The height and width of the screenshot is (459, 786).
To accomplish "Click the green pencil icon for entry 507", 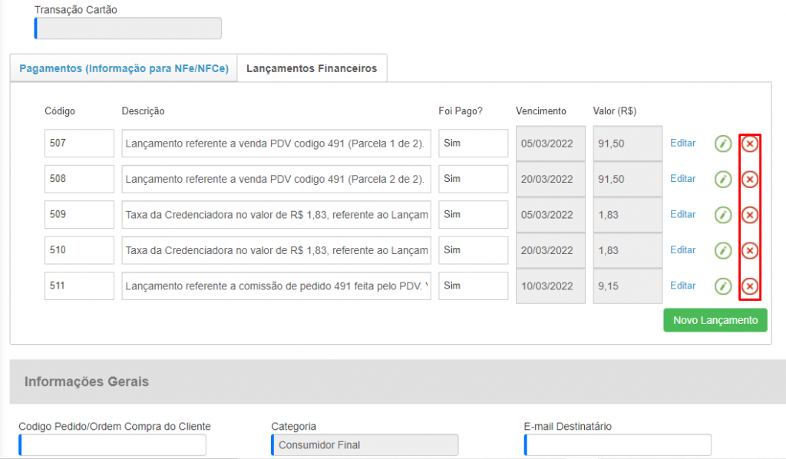I will [723, 144].
